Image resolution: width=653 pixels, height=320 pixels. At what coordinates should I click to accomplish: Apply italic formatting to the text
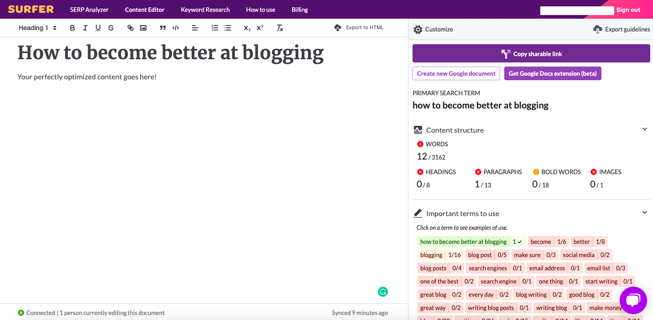(85, 28)
